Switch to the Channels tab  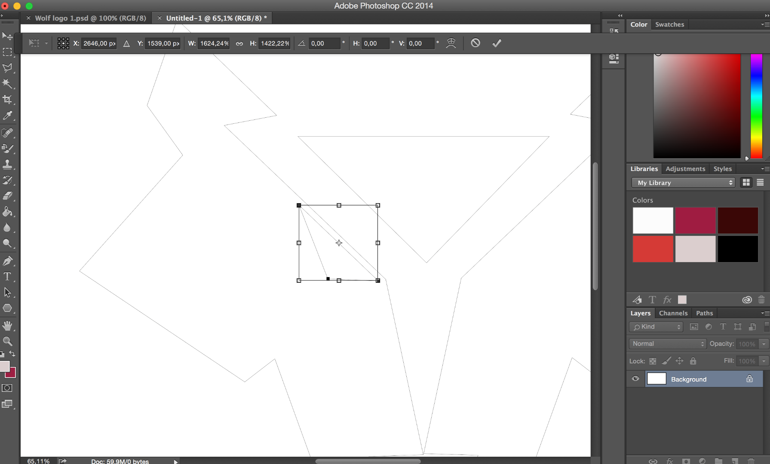(673, 313)
